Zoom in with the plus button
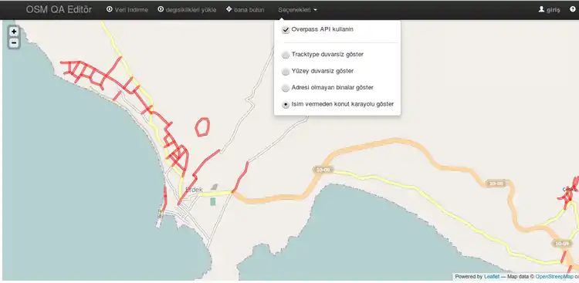This screenshot has width=579, height=283. point(14,32)
